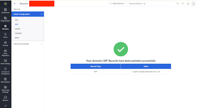This screenshot has height=108, width=197.
Task: Open the user profile avatar
Action: 193,3
